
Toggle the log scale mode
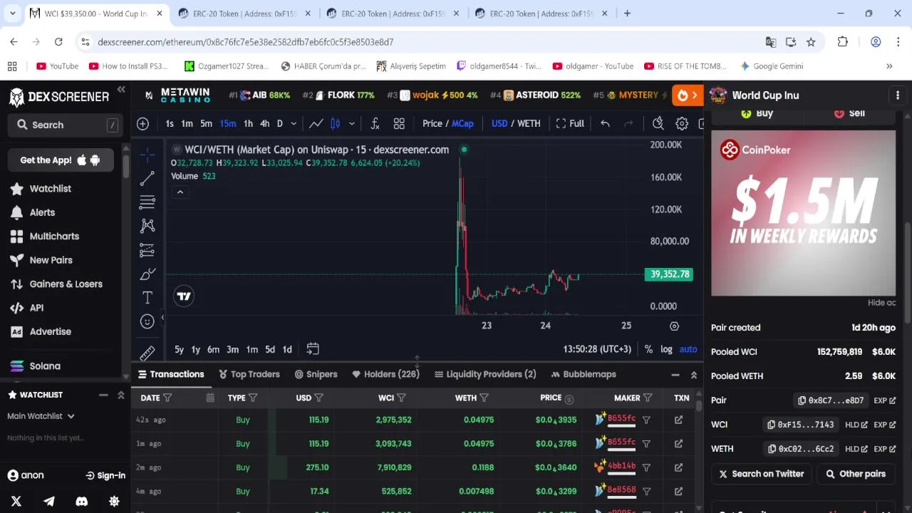(x=666, y=349)
